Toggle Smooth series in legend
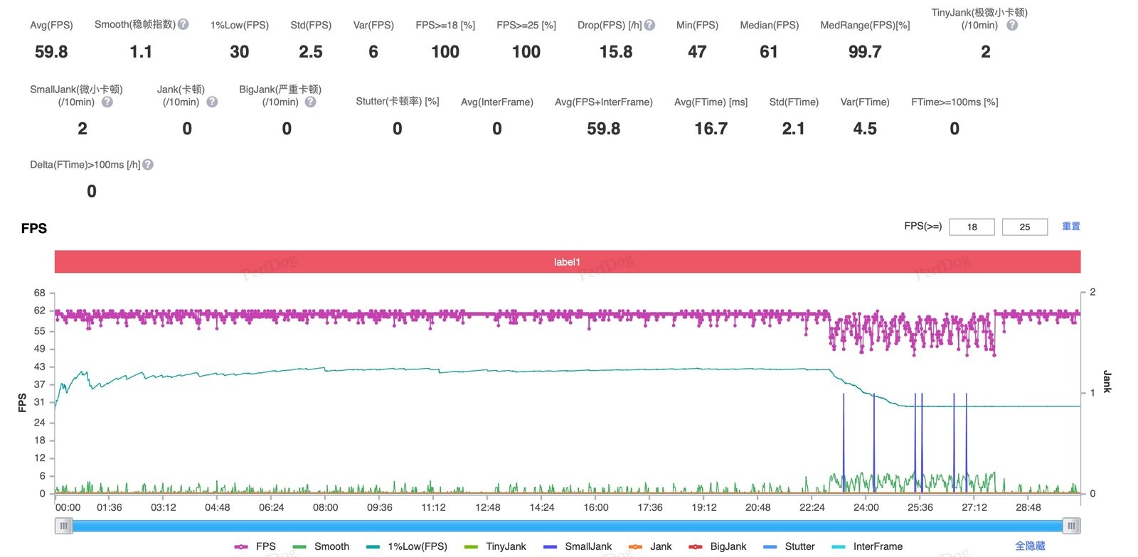The height and width of the screenshot is (557, 1138). 321,546
